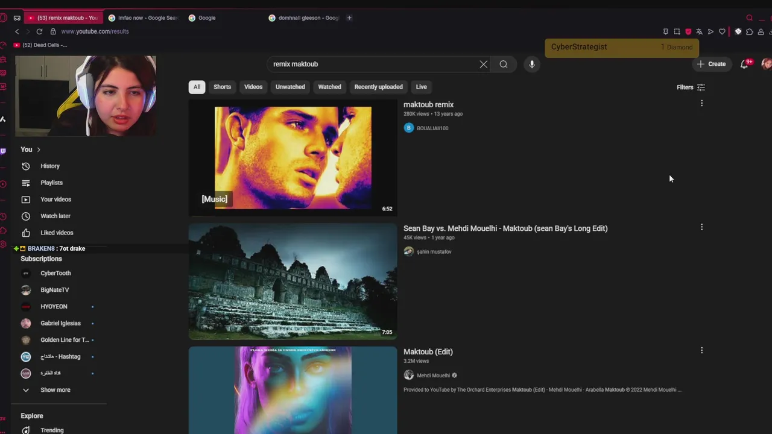Select the Unwatched filter chip

pyautogui.click(x=290, y=87)
